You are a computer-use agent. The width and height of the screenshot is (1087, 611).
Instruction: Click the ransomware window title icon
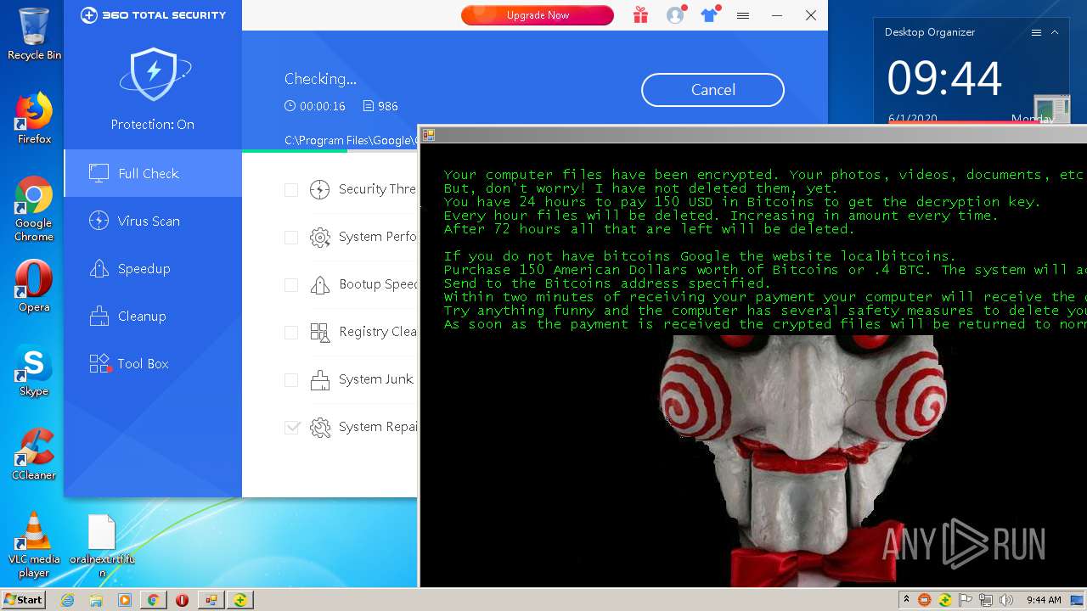(429, 135)
